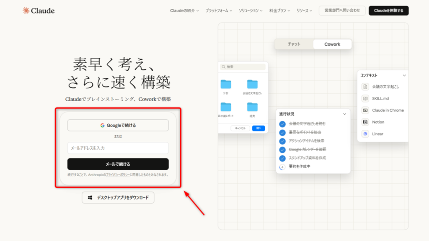Open the リソース dropdown menu
Viewport: 429px width, 241px height.
click(x=304, y=10)
